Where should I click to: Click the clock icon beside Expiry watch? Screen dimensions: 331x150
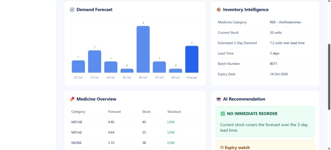[x=222, y=148]
